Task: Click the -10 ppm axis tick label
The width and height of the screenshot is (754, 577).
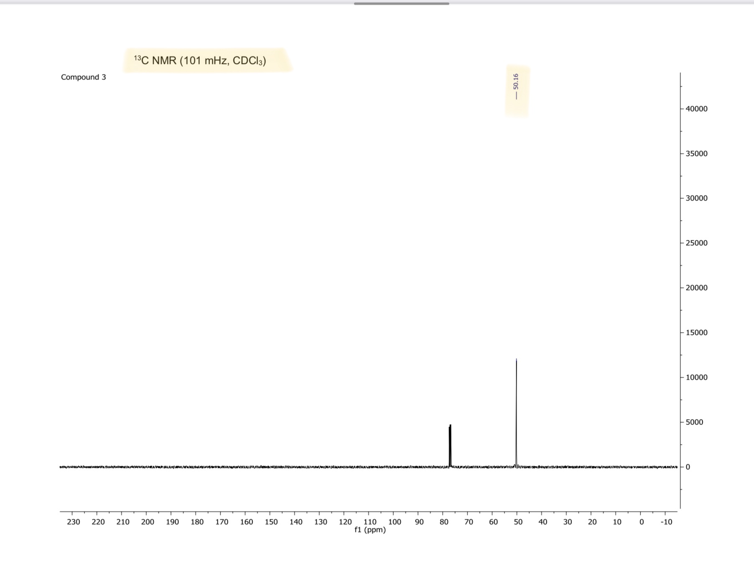Action: pyautogui.click(x=667, y=521)
